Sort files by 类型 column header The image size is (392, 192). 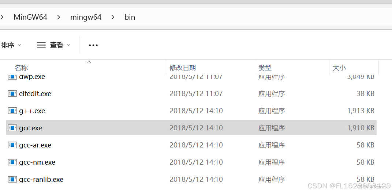265,68
